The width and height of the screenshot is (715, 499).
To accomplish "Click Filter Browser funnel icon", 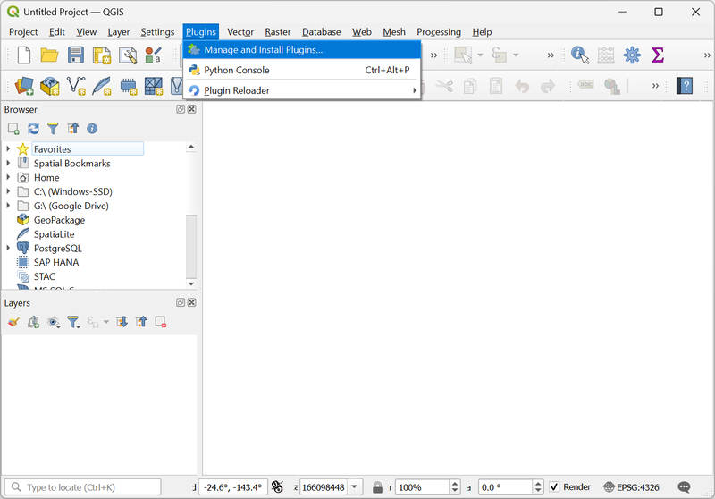I will (x=53, y=129).
